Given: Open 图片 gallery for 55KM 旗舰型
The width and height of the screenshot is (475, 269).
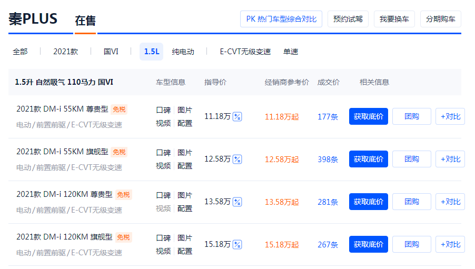Looking at the screenshot, I should tap(185, 153).
